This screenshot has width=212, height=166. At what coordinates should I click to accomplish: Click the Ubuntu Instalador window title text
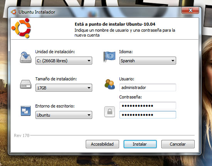[x=37, y=12]
